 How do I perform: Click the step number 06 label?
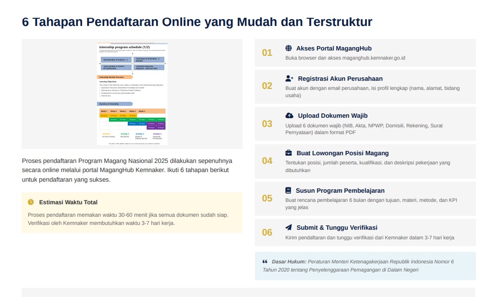(267, 233)
